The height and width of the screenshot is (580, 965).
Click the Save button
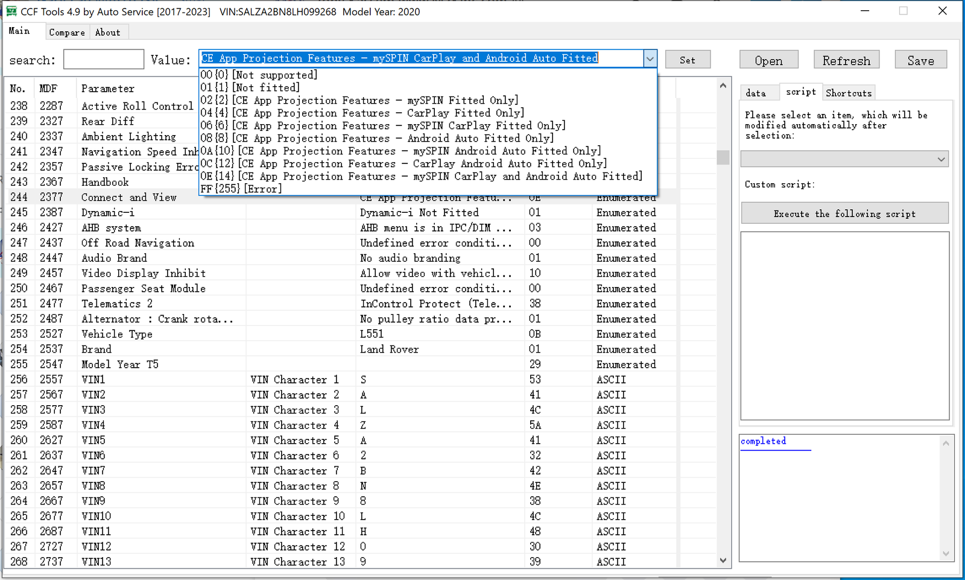[x=920, y=60]
